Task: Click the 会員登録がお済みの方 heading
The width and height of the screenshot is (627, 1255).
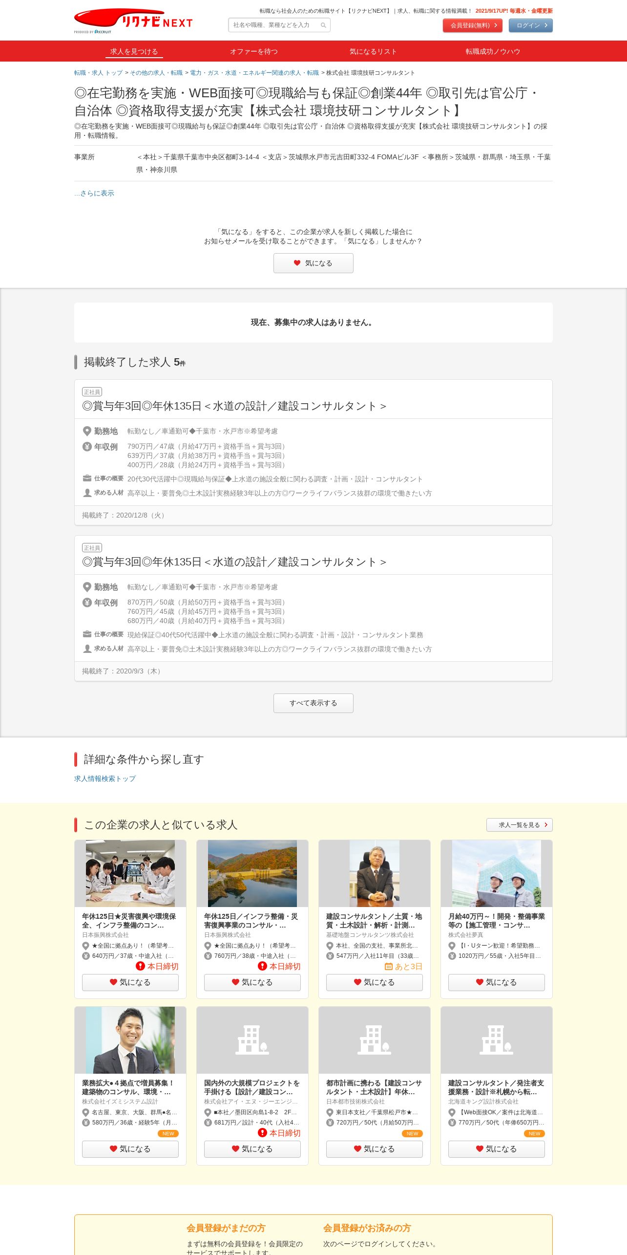Action: 367,1228
